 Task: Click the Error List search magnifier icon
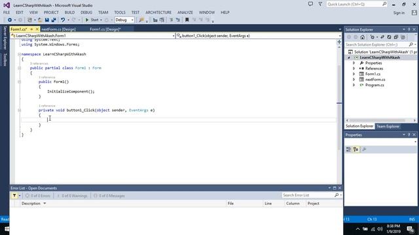coord(337,195)
